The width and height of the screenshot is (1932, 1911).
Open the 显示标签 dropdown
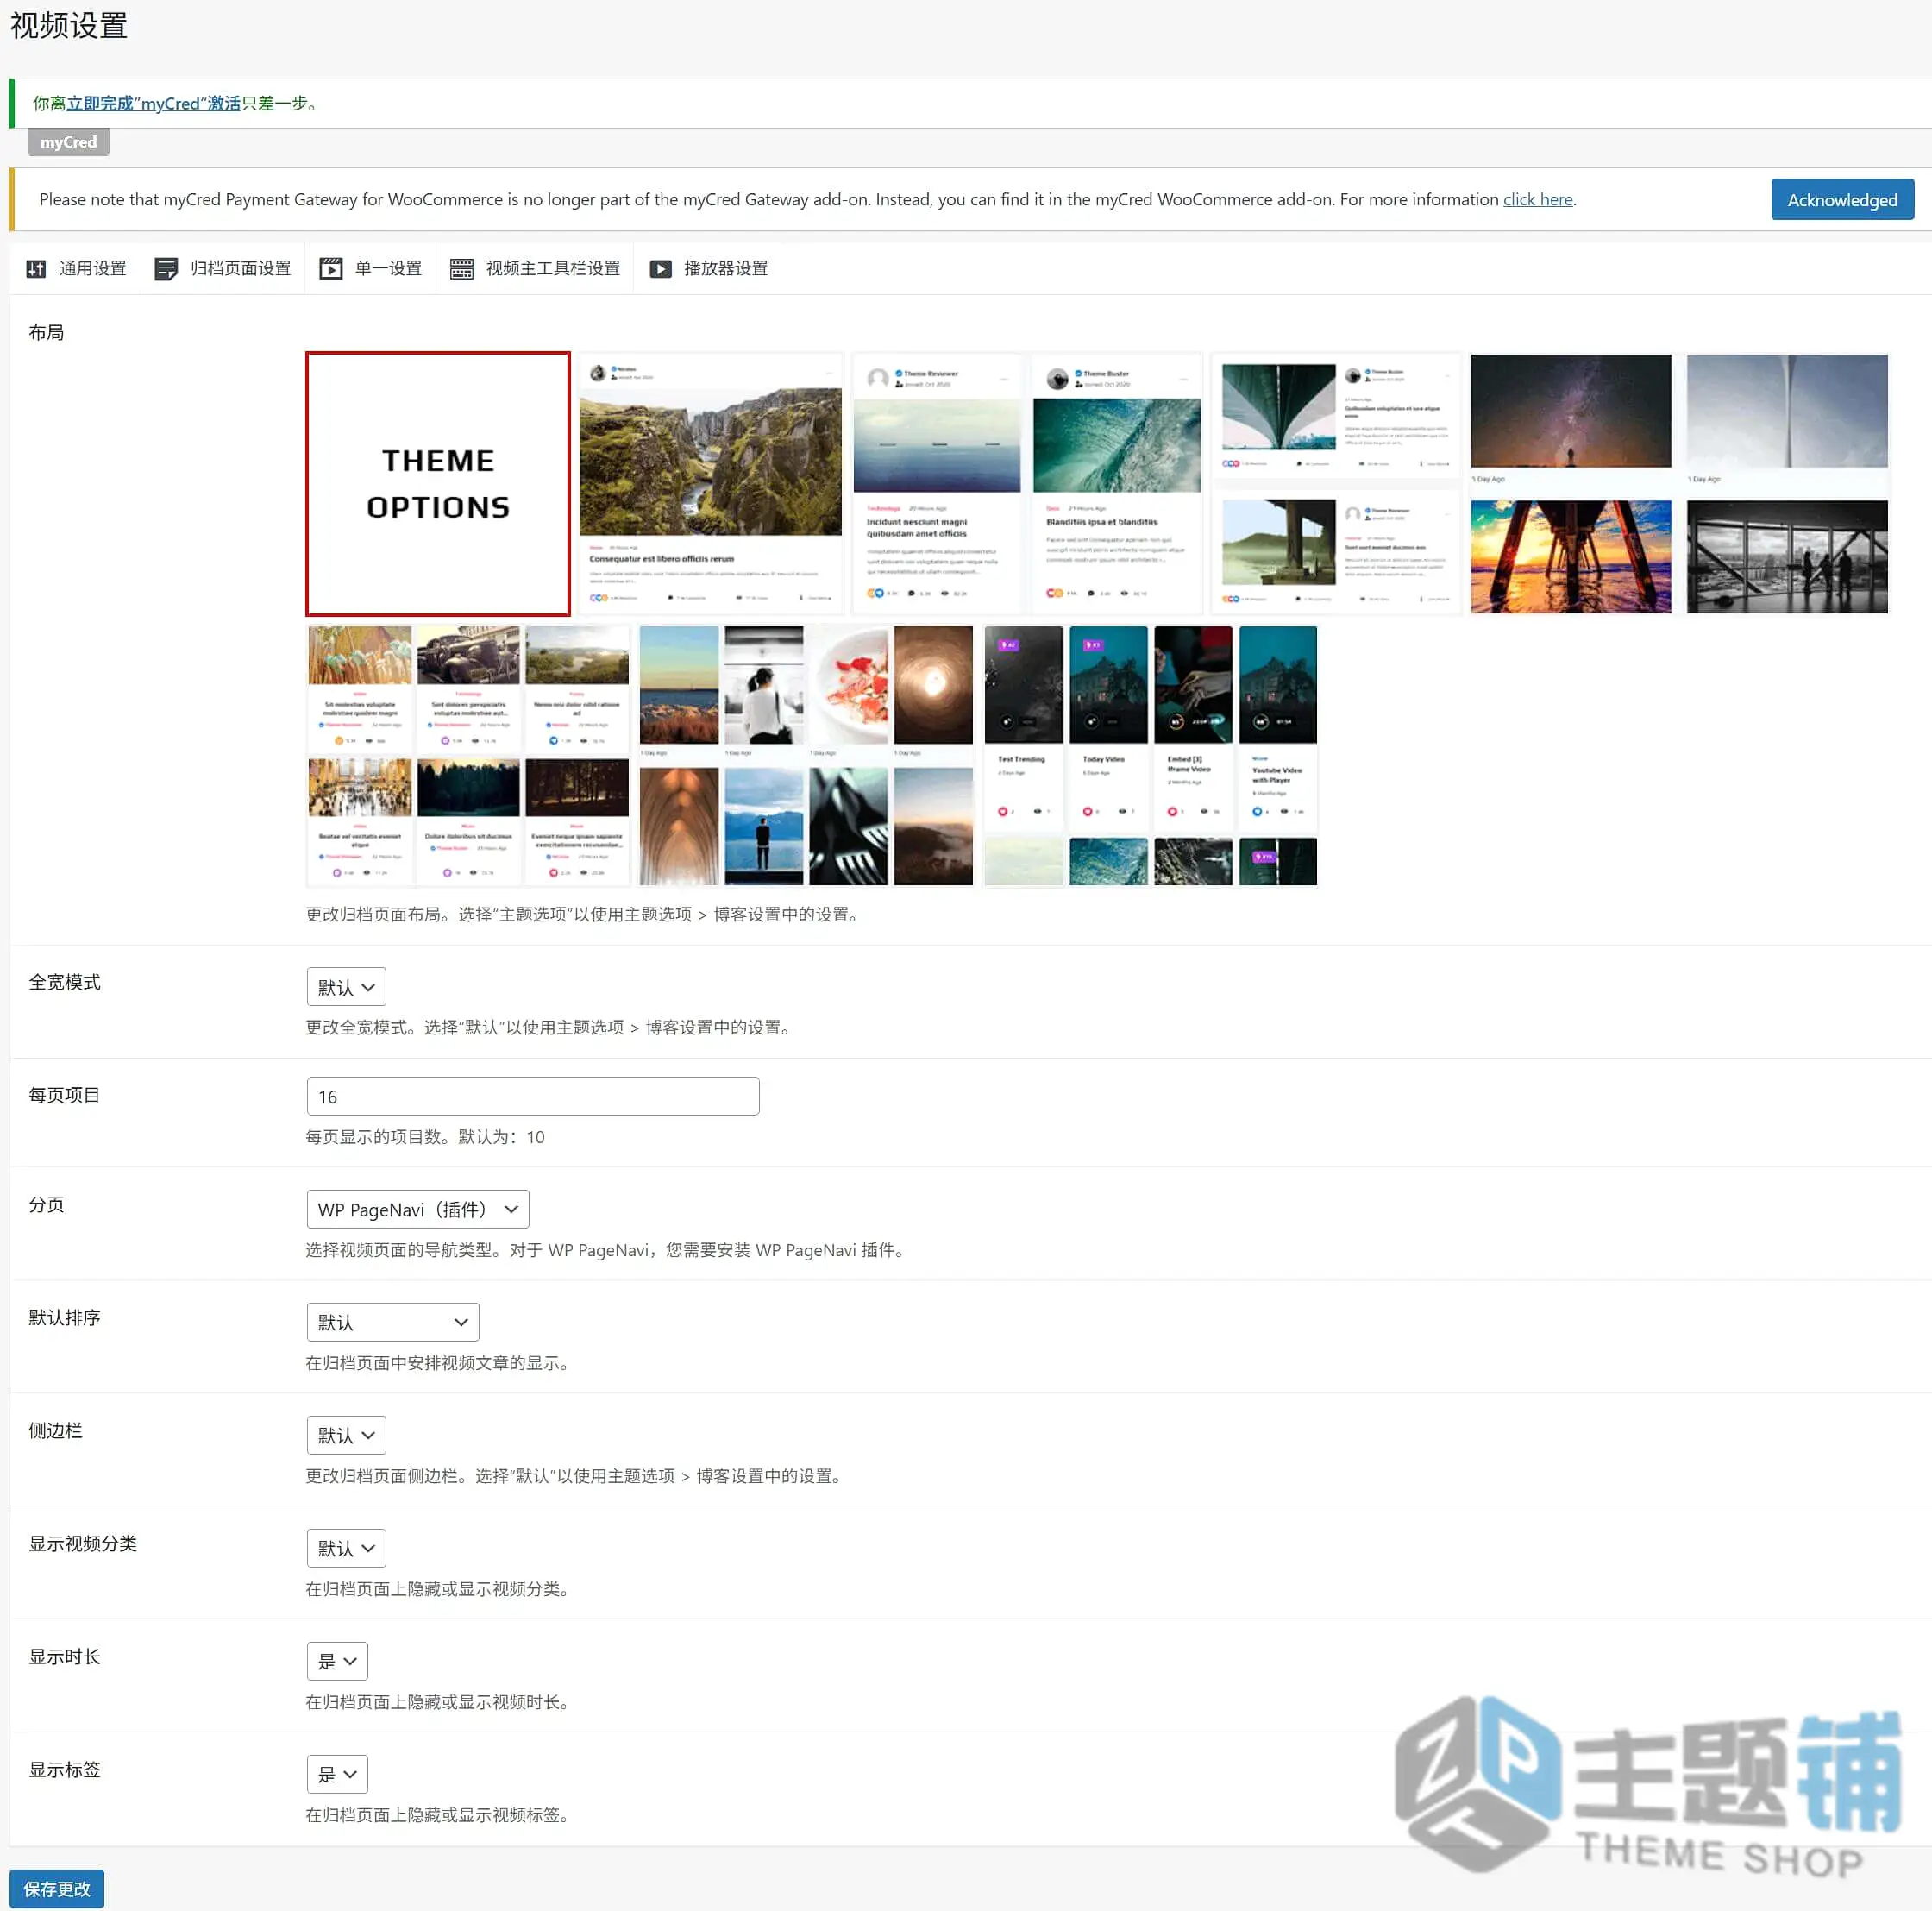coord(337,1775)
